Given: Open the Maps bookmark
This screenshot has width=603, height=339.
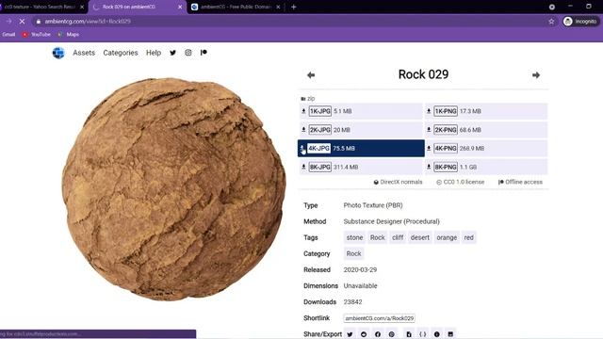Looking at the screenshot, I should (69, 35).
